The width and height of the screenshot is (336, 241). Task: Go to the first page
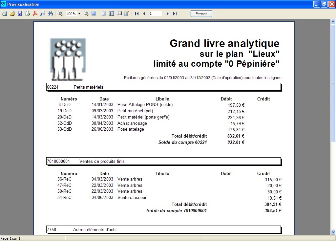click(x=137, y=13)
